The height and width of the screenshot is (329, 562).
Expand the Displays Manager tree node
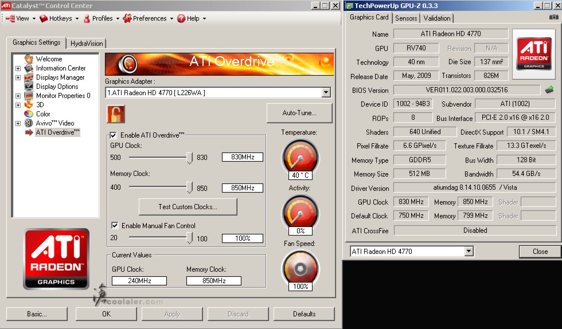pos(18,77)
